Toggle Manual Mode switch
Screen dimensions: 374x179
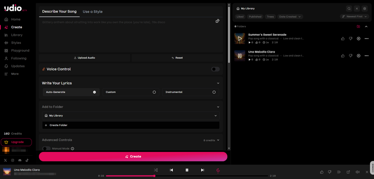(x=46, y=148)
